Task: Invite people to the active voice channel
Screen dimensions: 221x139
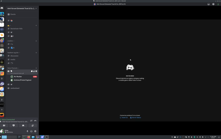Action: click(34, 71)
